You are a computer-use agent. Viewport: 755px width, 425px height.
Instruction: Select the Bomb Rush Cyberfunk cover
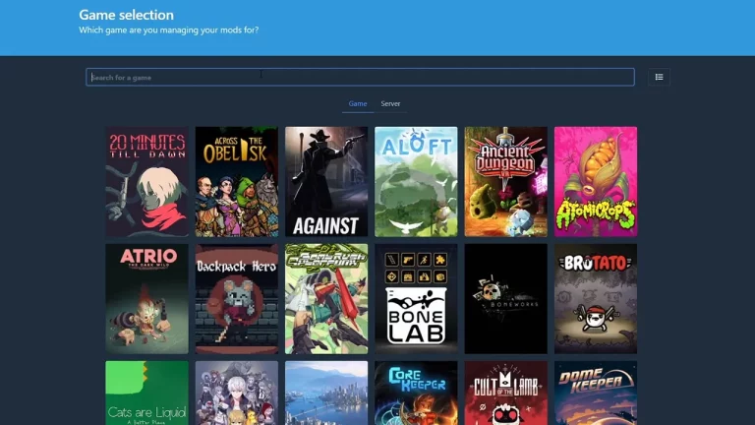[326, 298]
